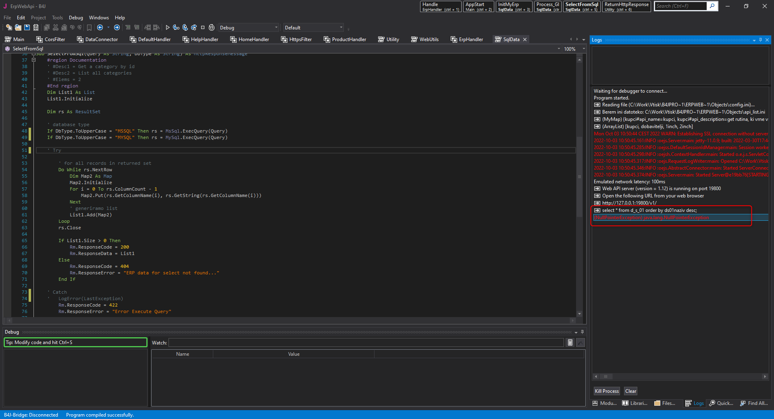The image size is (774, 419).
Task: Click the bookmark toggle toolbar icon
Action: click(89, 27)
